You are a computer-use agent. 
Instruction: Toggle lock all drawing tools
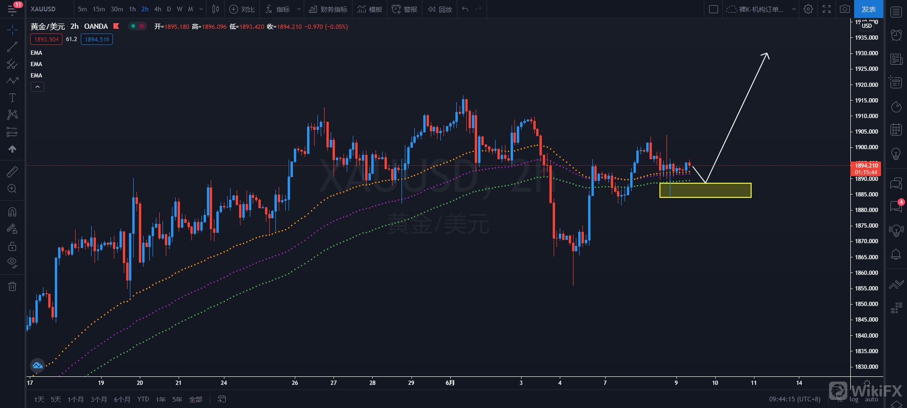click(12, 246)
